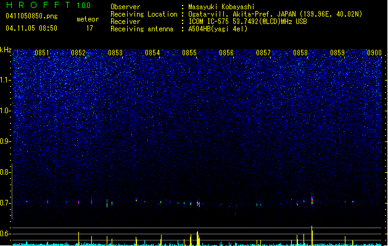Screen dimensions: 388x246
Task: Click the 0.9 kHz axis label
Action: [x=6, y=141]
